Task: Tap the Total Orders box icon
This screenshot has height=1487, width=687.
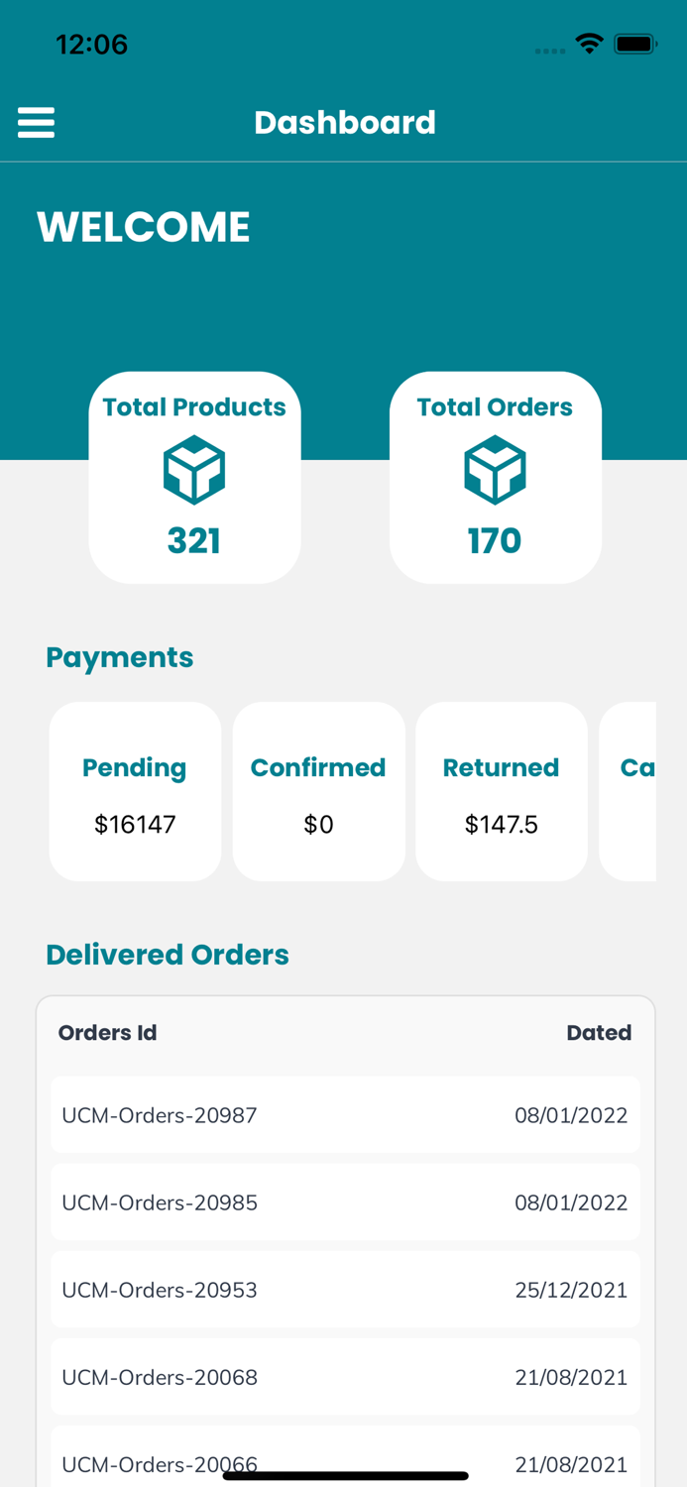Action: click(x=495, y=470)
